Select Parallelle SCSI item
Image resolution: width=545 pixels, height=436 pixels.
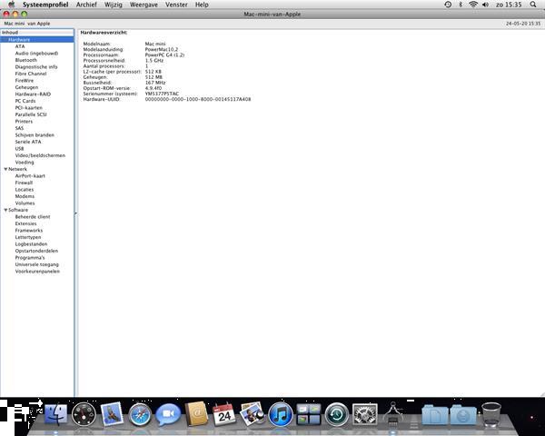pyautogui.click(x=31, y=114)
